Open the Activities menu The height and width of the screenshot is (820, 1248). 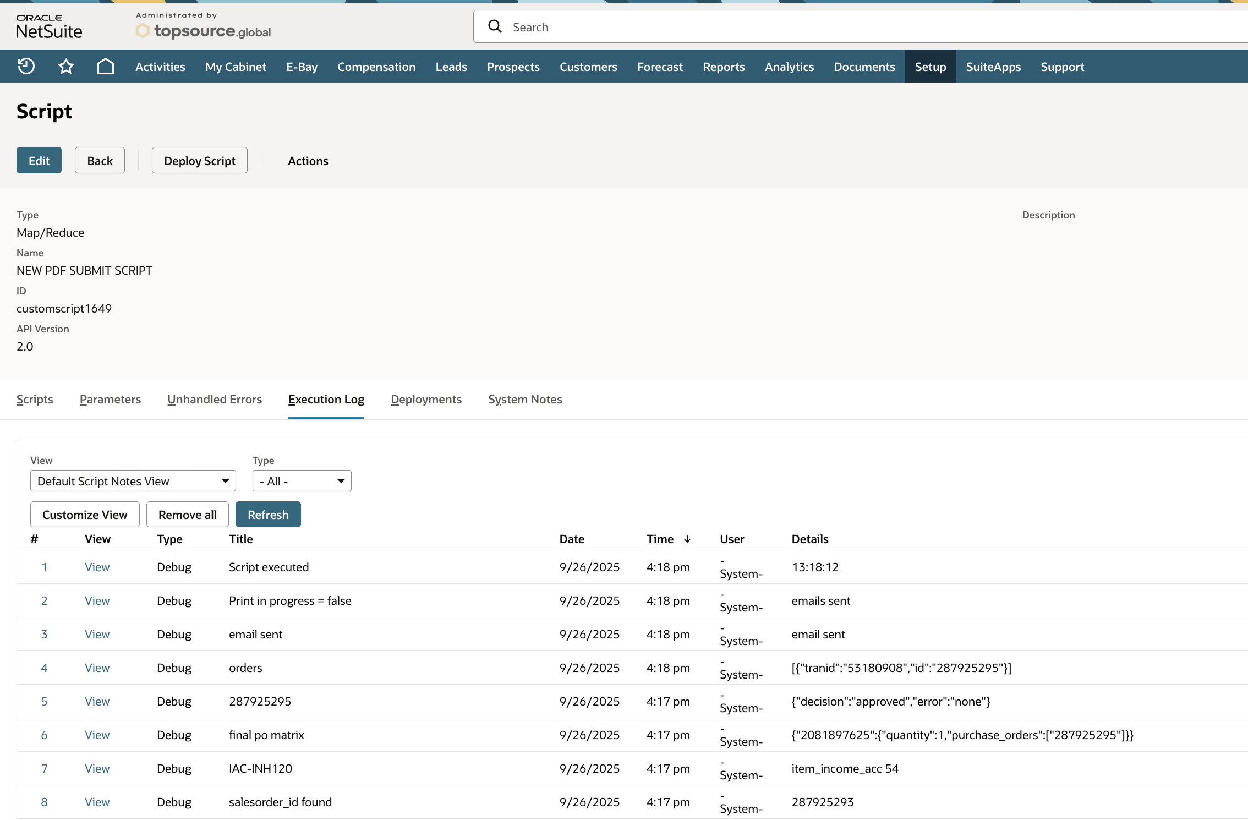pos(160,67)
